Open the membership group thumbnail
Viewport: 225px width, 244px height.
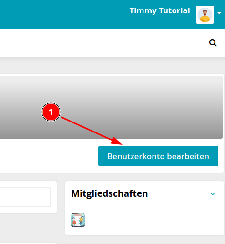click(x=78, y=220)
